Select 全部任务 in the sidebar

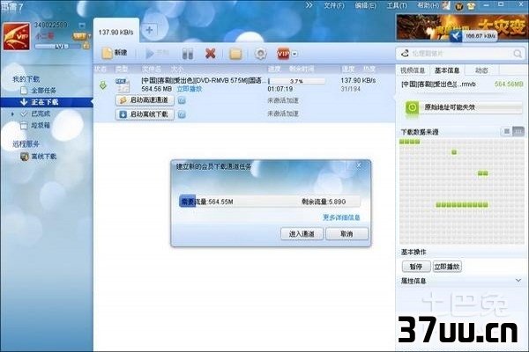[43, 91]
